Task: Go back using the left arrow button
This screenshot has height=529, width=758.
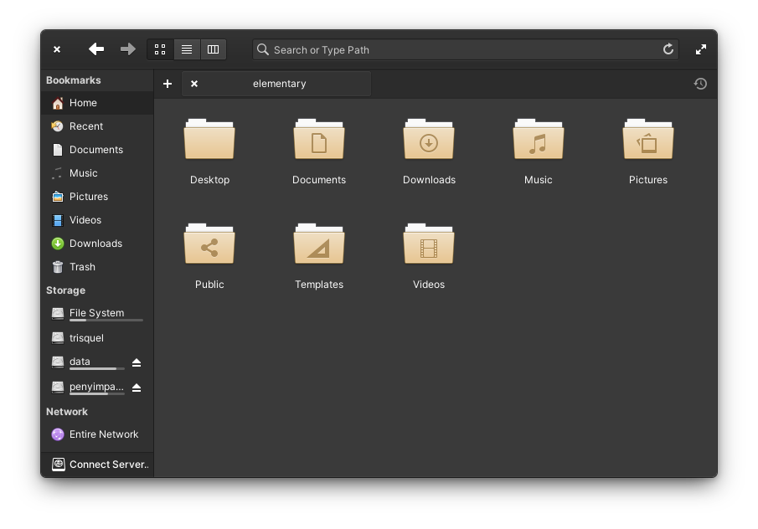Action: [96, 49]
